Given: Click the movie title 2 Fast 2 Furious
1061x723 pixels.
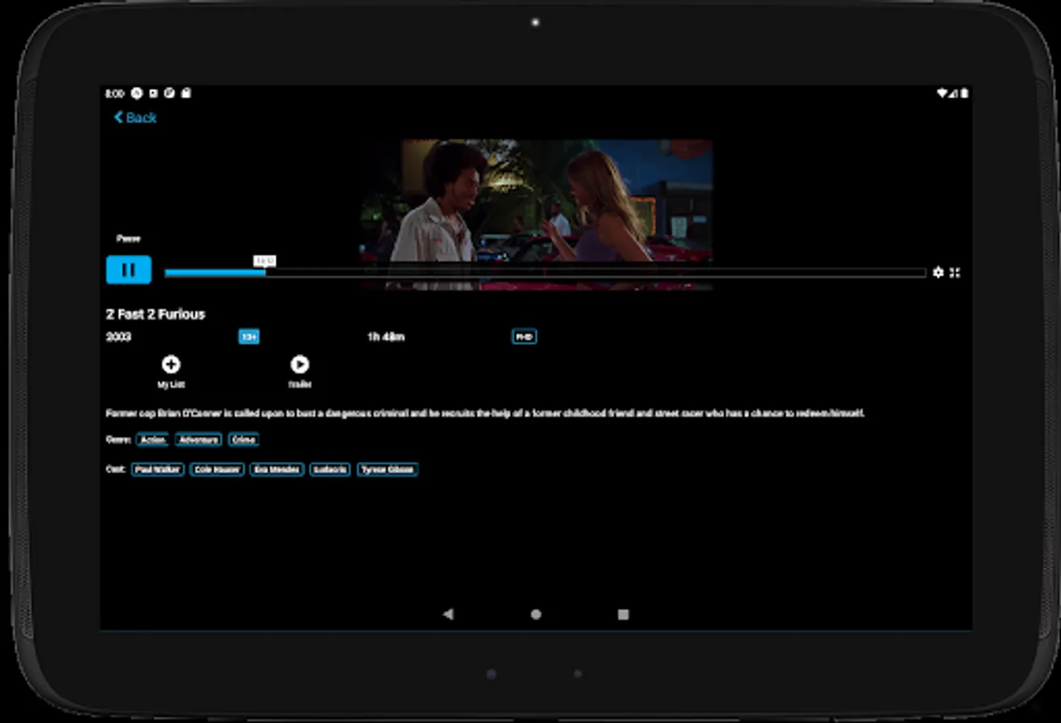Looking at the screenshot, I should 155,314.
